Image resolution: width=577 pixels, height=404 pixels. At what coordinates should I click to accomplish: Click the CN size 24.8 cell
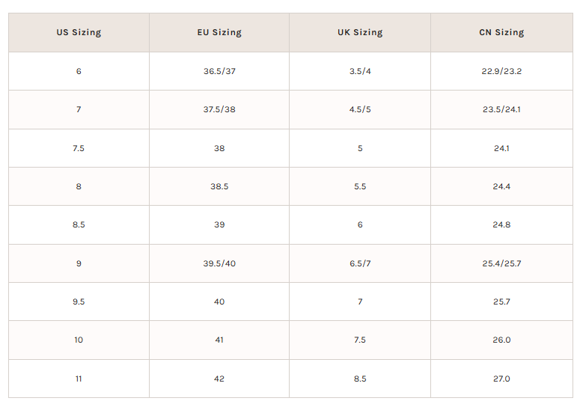tap(501, 224)
